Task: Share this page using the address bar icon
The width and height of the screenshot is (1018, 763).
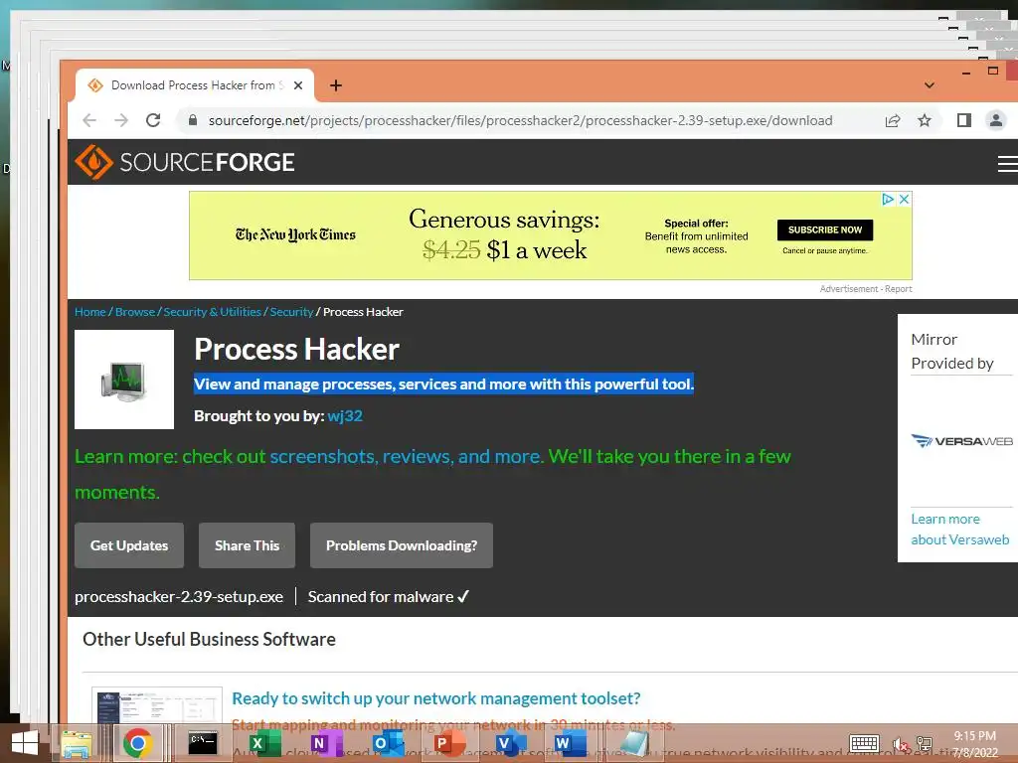Action: tap(893, 120)
